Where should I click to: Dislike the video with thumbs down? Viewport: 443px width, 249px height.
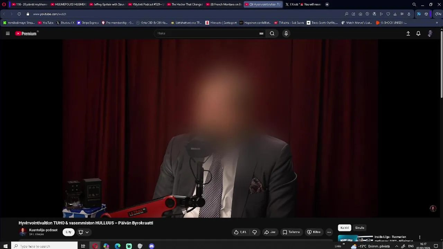[255, 232]
